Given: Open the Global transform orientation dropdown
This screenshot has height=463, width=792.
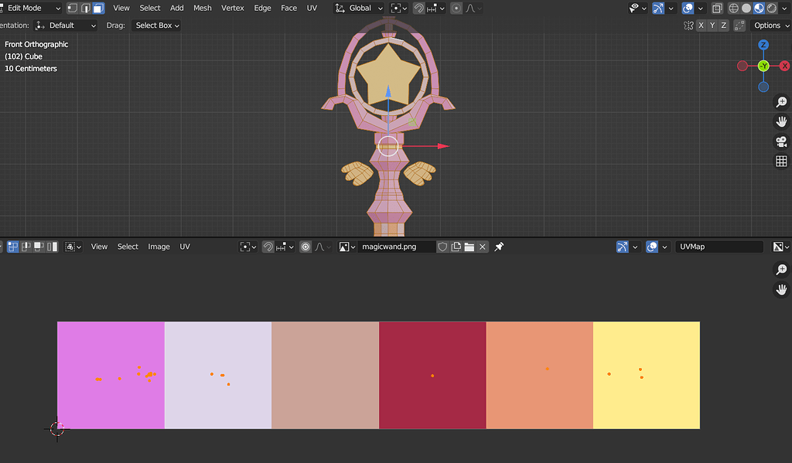Looking at the screenshot, I should (x=358, y=8).
